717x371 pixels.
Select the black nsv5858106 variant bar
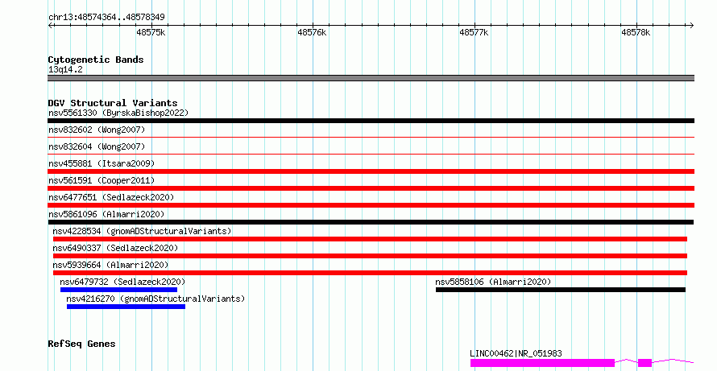[561, 290]
